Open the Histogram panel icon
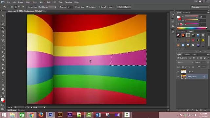210x118 pixels. [173, 26]
